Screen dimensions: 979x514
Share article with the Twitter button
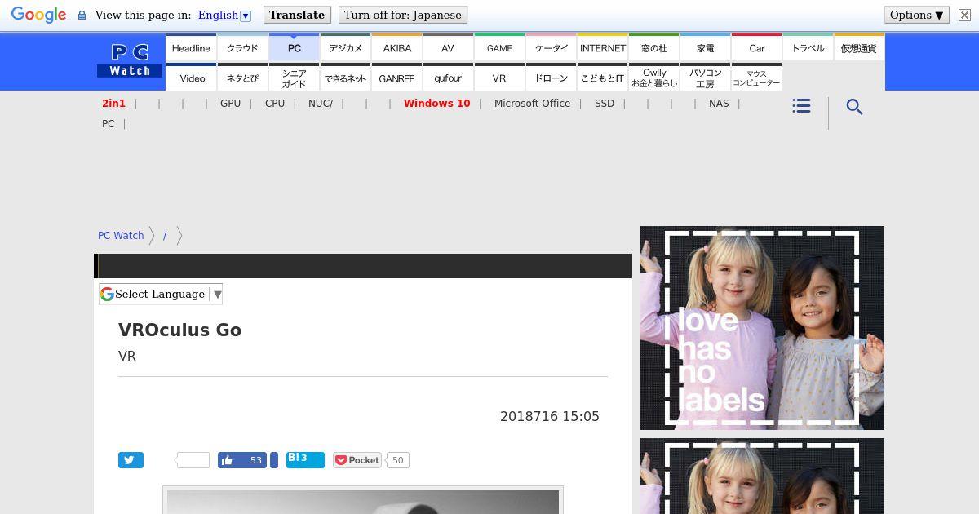pos(131,460)
